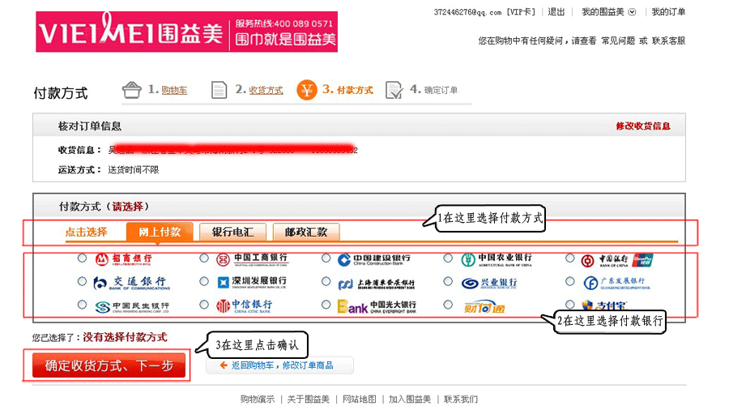
Task: Click the shopping basket icon for step 1
Action: [x=131, y=90]
